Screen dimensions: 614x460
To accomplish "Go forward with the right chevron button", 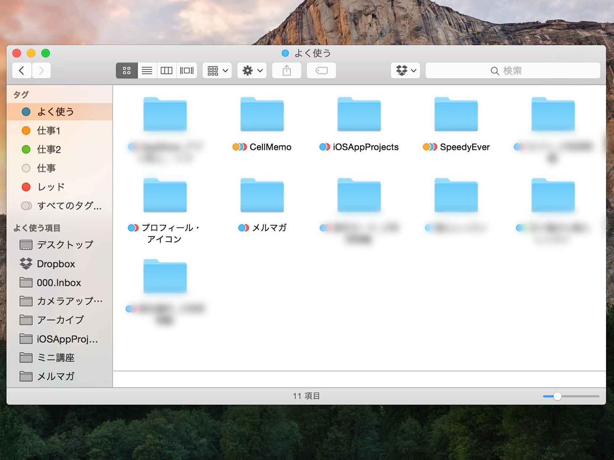I will [x=41, y=71].
